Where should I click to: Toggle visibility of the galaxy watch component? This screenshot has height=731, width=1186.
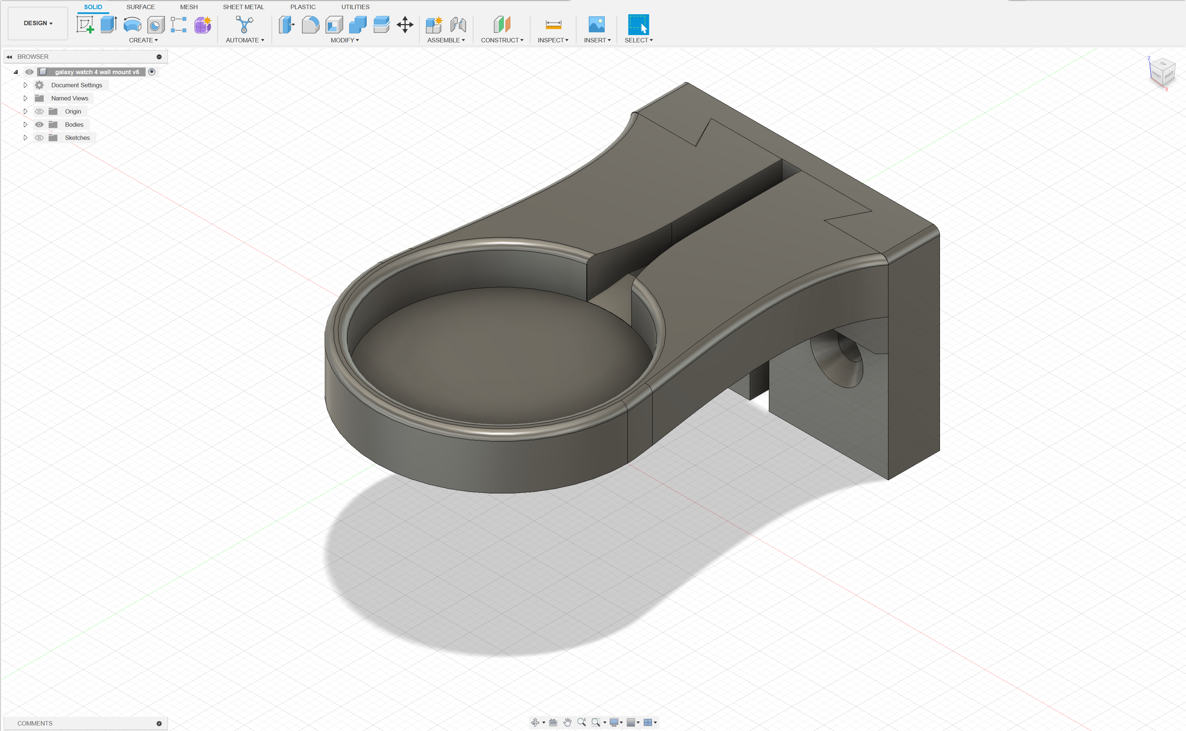click(x=30, y=72)
